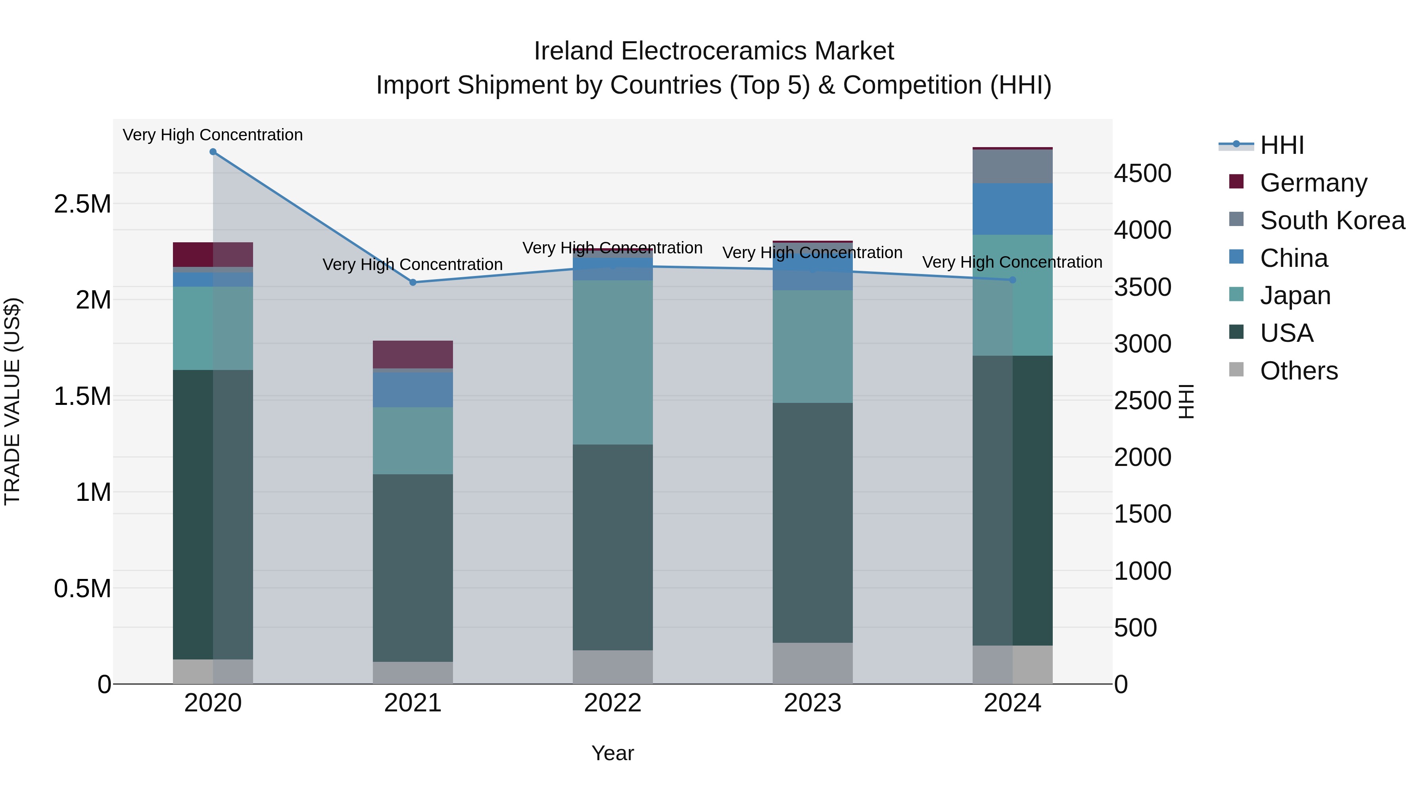Click the 2020 Others bar segment
The width and height of the screenshot is (1428, 803).
point(213,672)
